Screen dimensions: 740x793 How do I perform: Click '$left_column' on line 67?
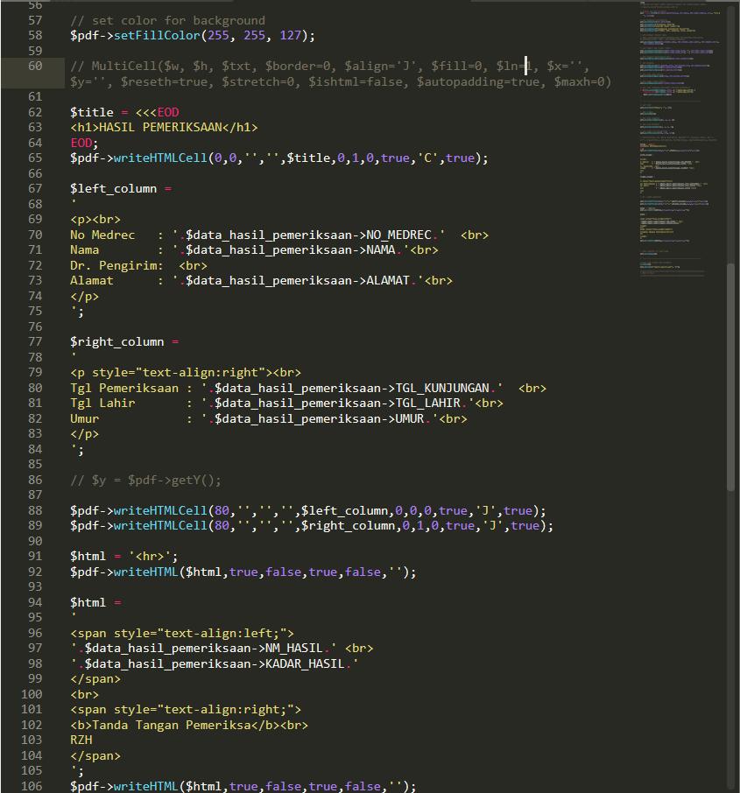(113, 189)
